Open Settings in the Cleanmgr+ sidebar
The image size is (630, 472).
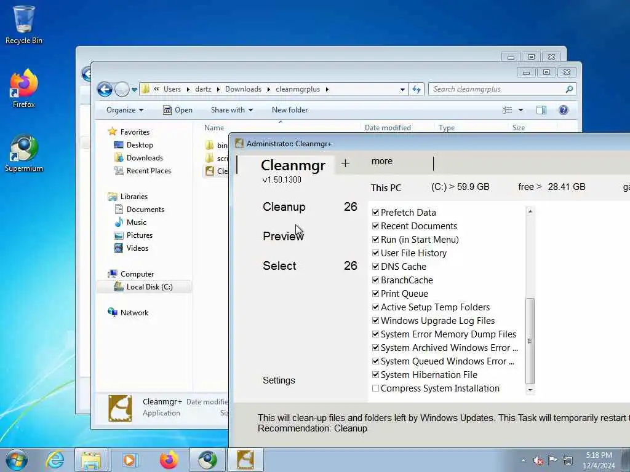(x=279, y=380)
